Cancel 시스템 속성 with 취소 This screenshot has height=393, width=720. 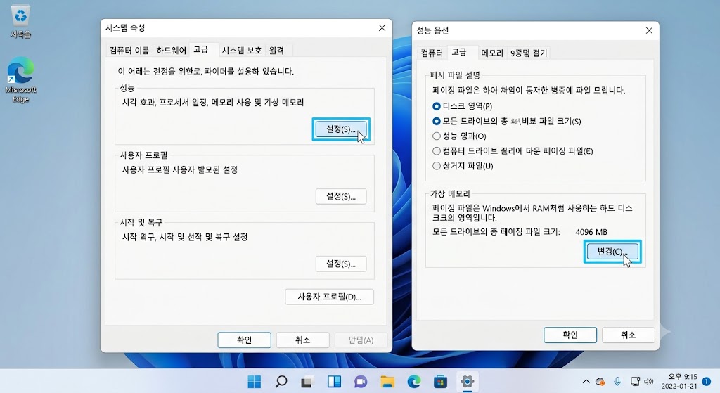click(x=302, y=340)
